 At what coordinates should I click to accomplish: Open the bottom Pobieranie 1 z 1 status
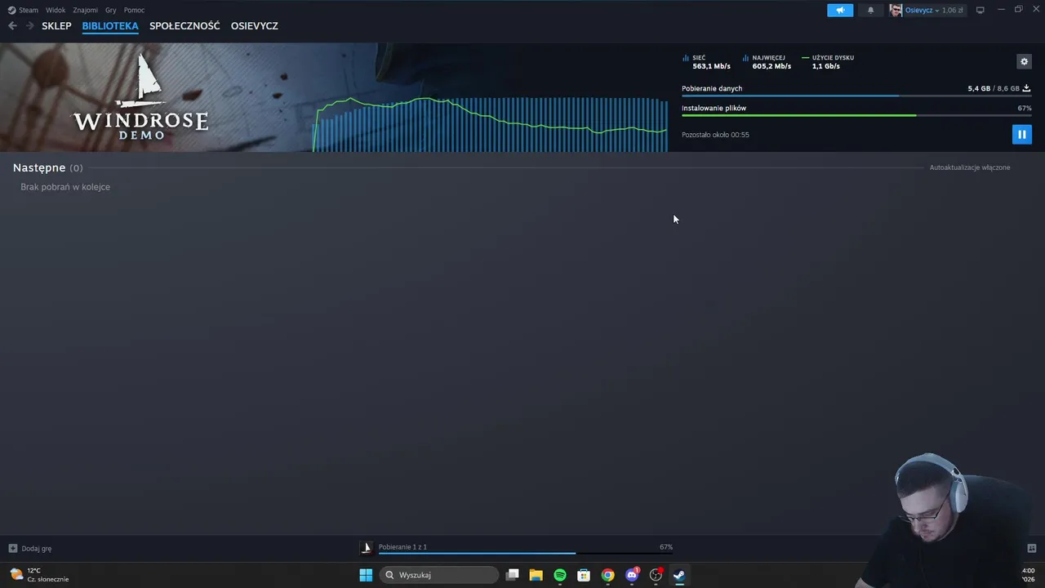point(402,547)
